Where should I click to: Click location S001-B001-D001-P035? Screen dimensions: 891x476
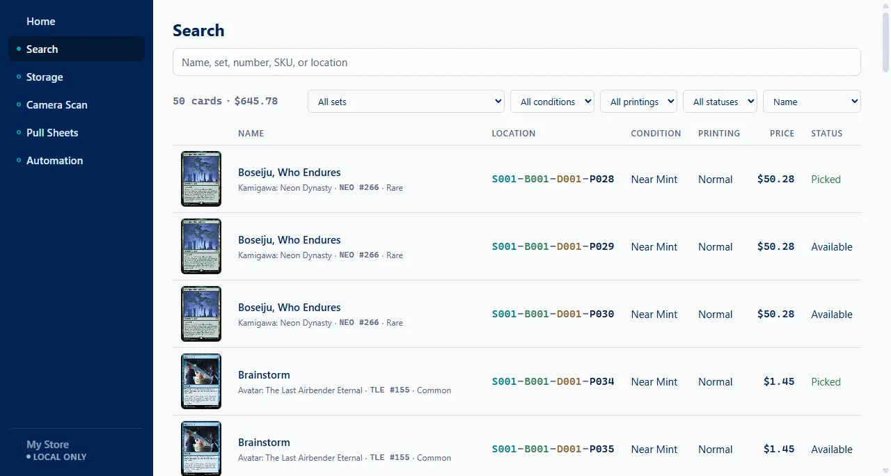pyautogui.click(x=553, y=449)
